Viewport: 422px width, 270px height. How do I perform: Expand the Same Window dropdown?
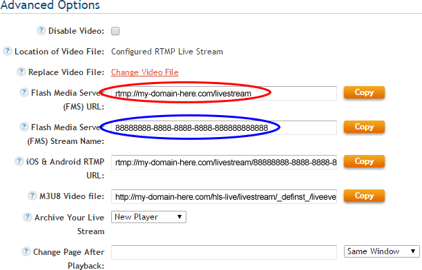point(382,251)
